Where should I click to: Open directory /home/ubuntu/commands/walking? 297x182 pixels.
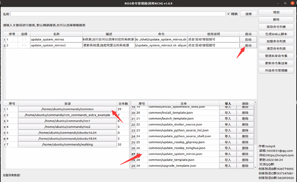pos(67,144)
